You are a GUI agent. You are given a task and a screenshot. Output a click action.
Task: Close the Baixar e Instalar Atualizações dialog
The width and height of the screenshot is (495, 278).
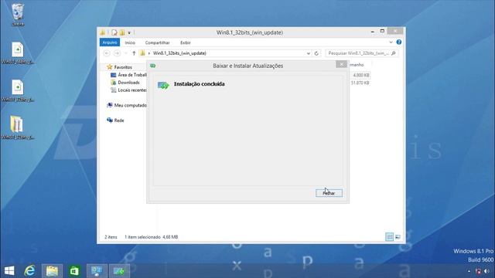click(x=341, y=64)
